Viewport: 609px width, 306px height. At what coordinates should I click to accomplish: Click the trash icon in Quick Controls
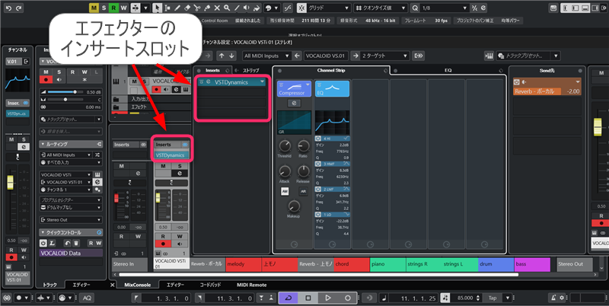(x=77, y=243)
